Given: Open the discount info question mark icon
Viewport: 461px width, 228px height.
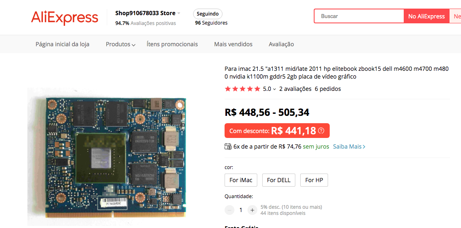Looking at the screenshot, I should point(321,131).
